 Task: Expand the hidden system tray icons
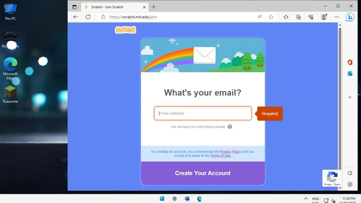(306, 199)
